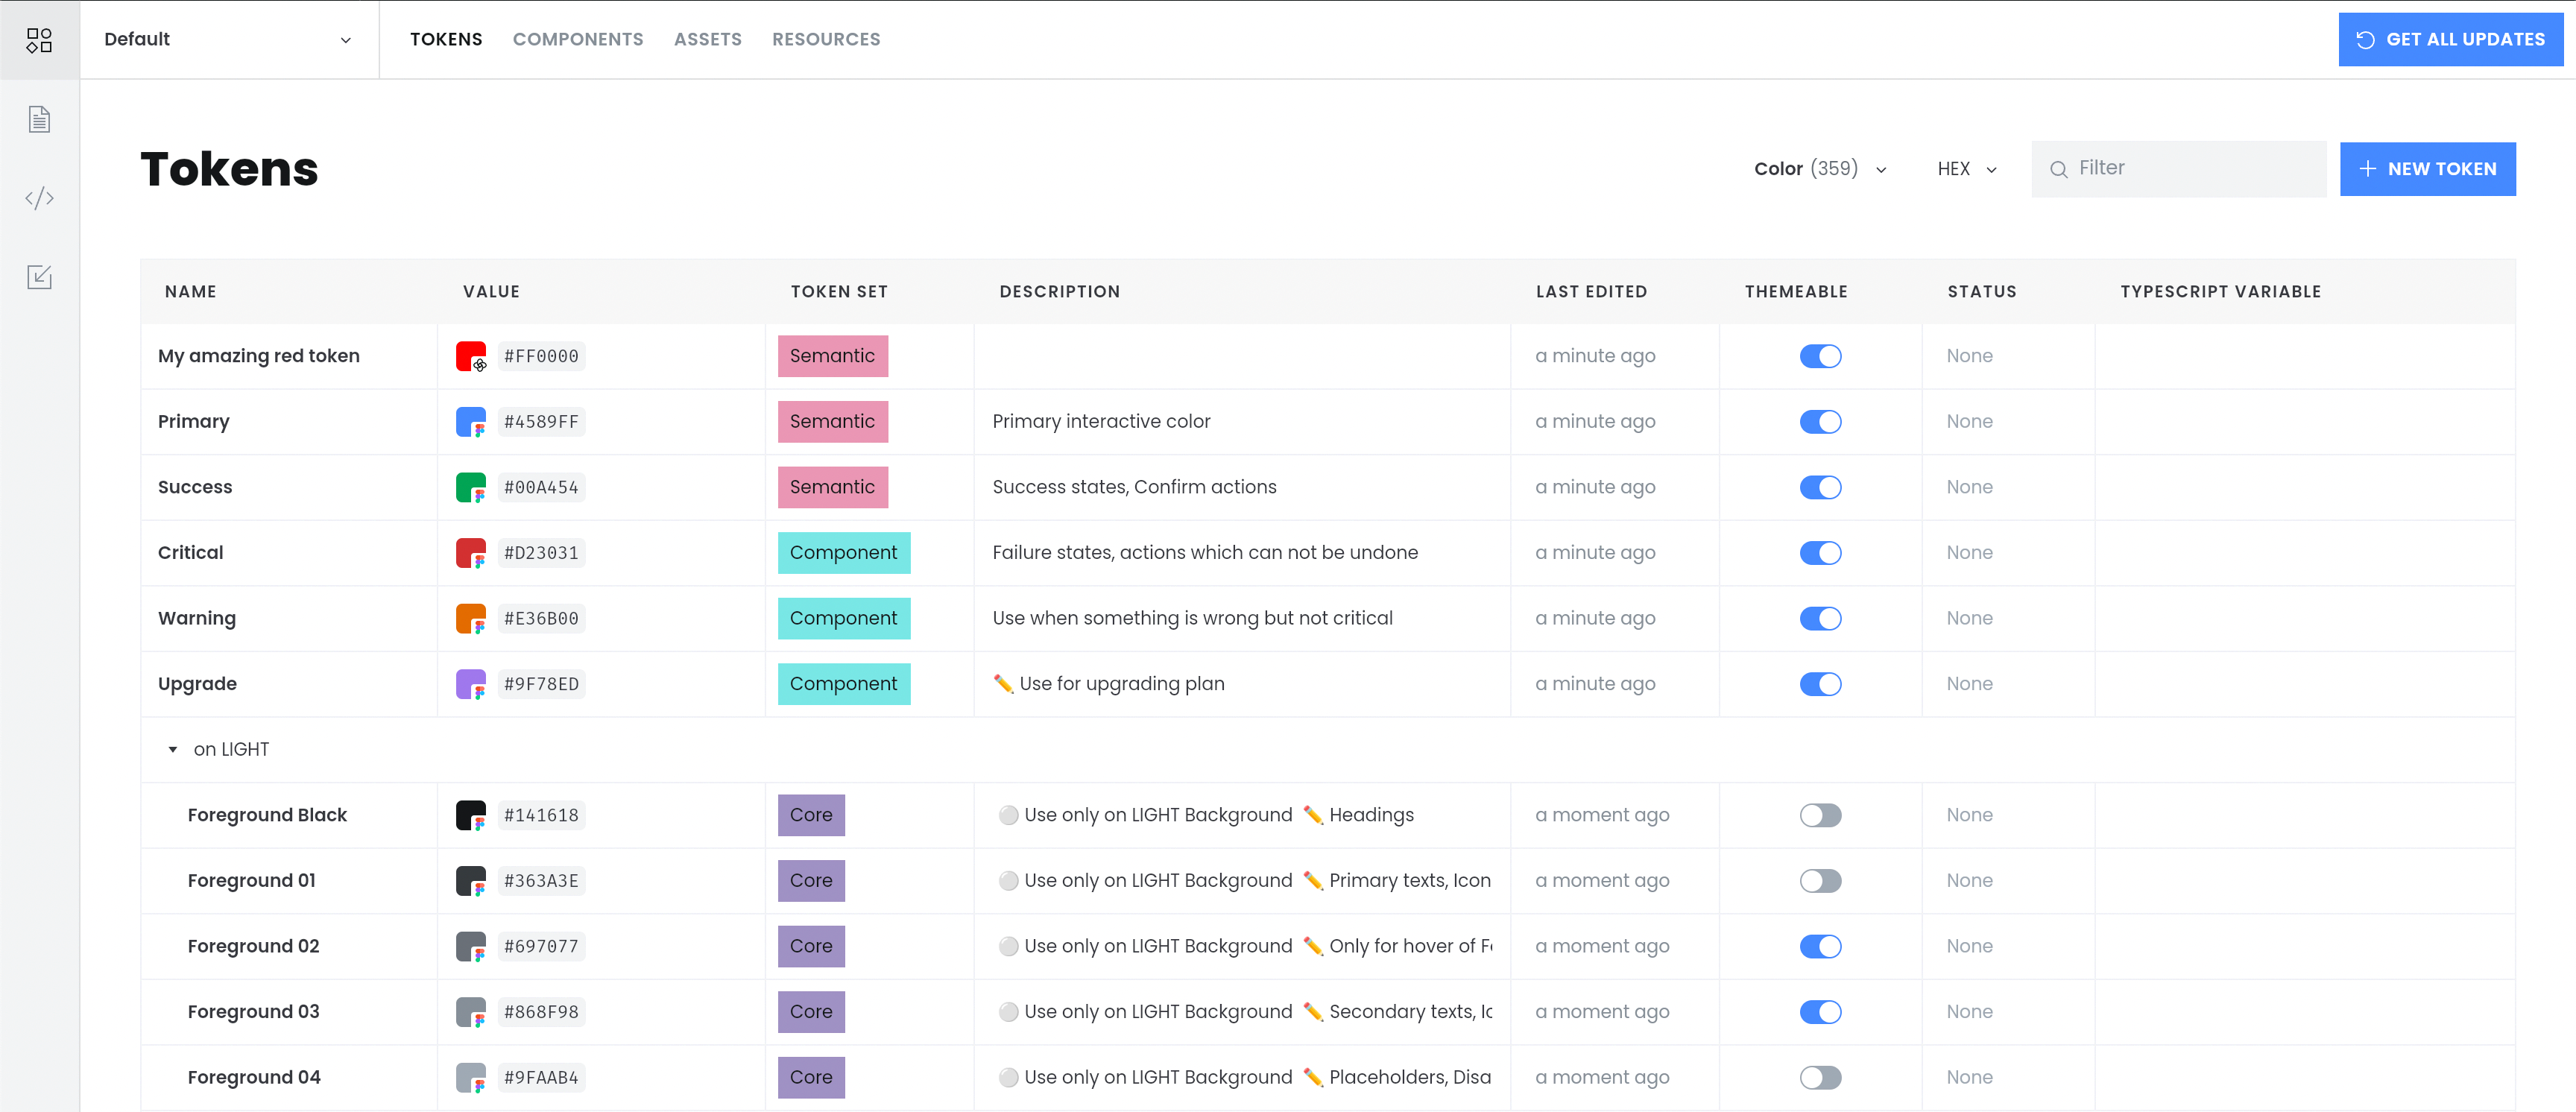Screen dimensions: 2576x1112
Task: Click the search/filter magnifier icon
Action: coord(2060,169)
